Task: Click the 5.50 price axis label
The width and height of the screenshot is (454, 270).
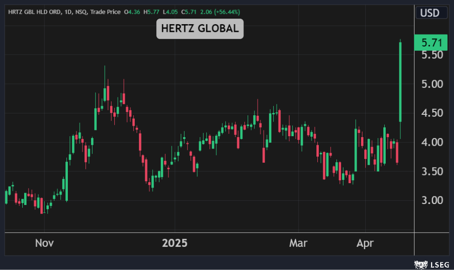Action: click(432, 55)
